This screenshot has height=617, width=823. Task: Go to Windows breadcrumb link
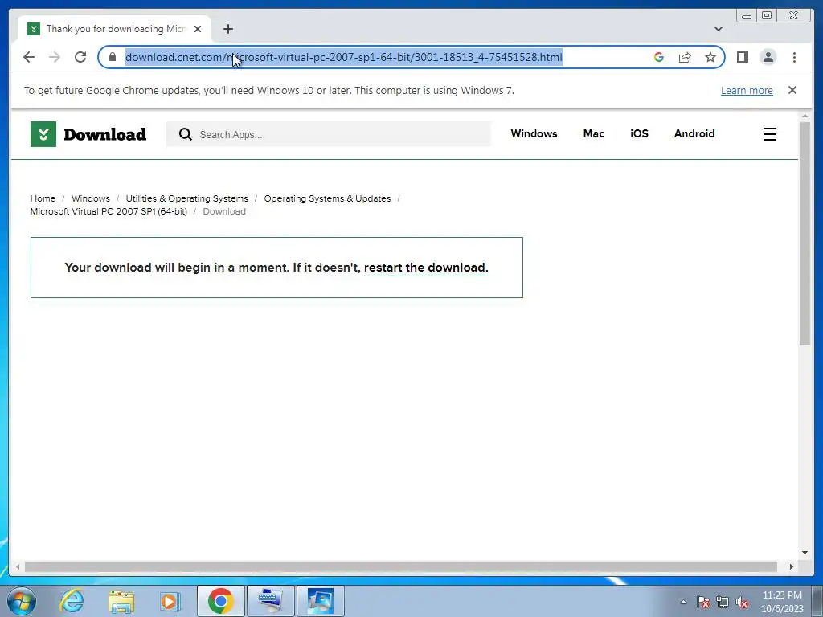click(x=91, y=198)
